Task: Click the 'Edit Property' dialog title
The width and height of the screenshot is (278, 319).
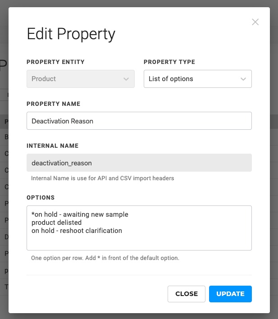Action: [71, 34]
